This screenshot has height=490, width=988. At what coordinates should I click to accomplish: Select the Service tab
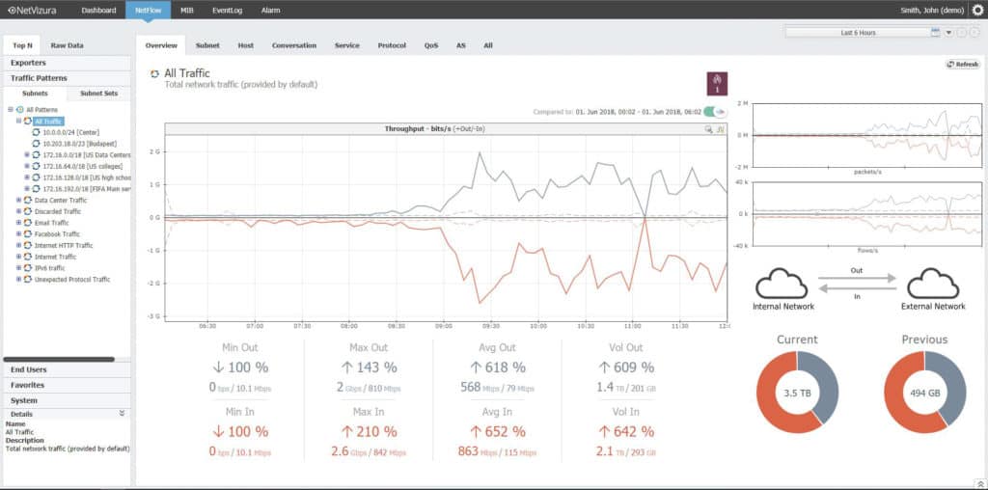point(347,45)
